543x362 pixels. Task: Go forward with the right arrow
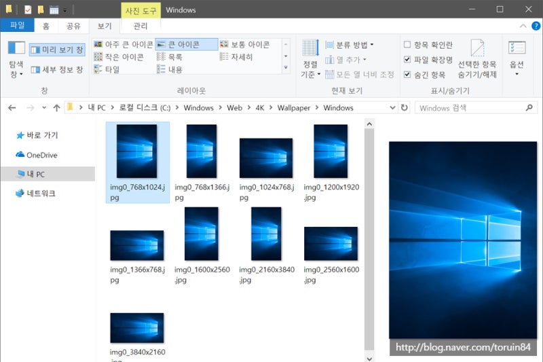(x=31, y=108)
